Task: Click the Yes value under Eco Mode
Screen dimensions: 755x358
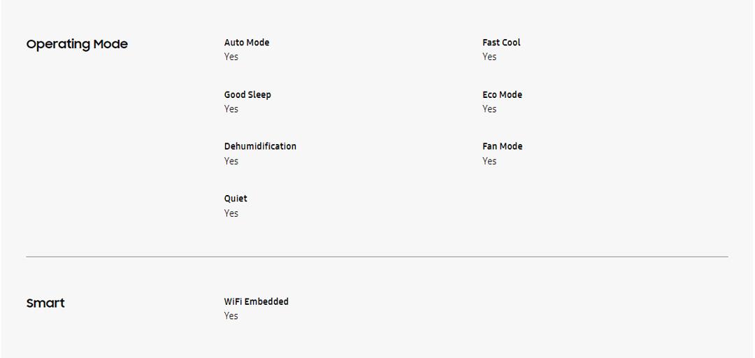Action: coord(489,109)
